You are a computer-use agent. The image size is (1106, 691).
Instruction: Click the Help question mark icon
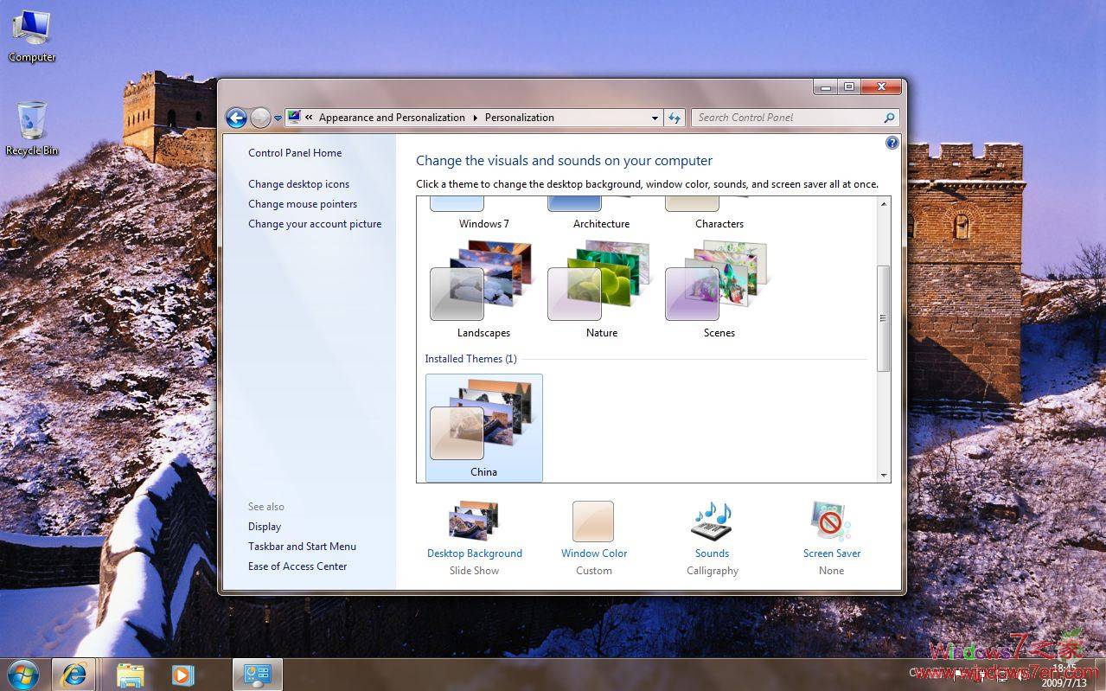(x=892, y=142)
